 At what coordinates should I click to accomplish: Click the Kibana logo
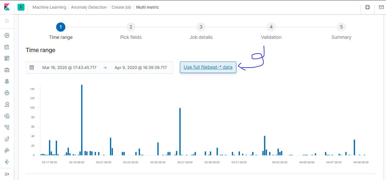click(x=7, y=7)
